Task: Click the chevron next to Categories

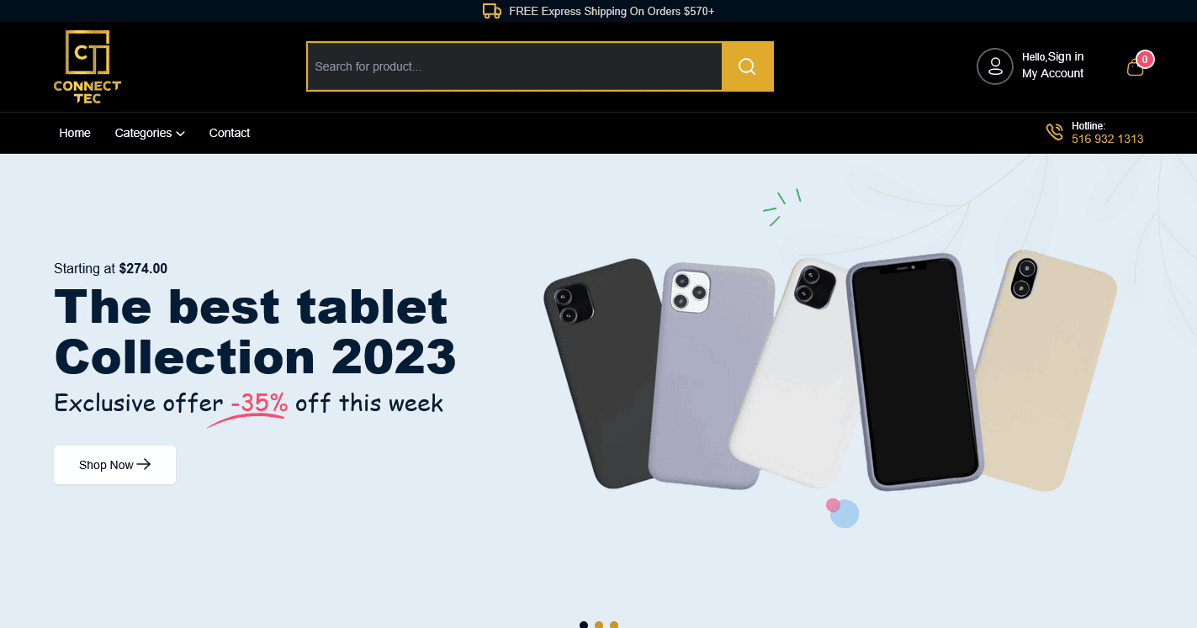Action: (x=180, y=134)
